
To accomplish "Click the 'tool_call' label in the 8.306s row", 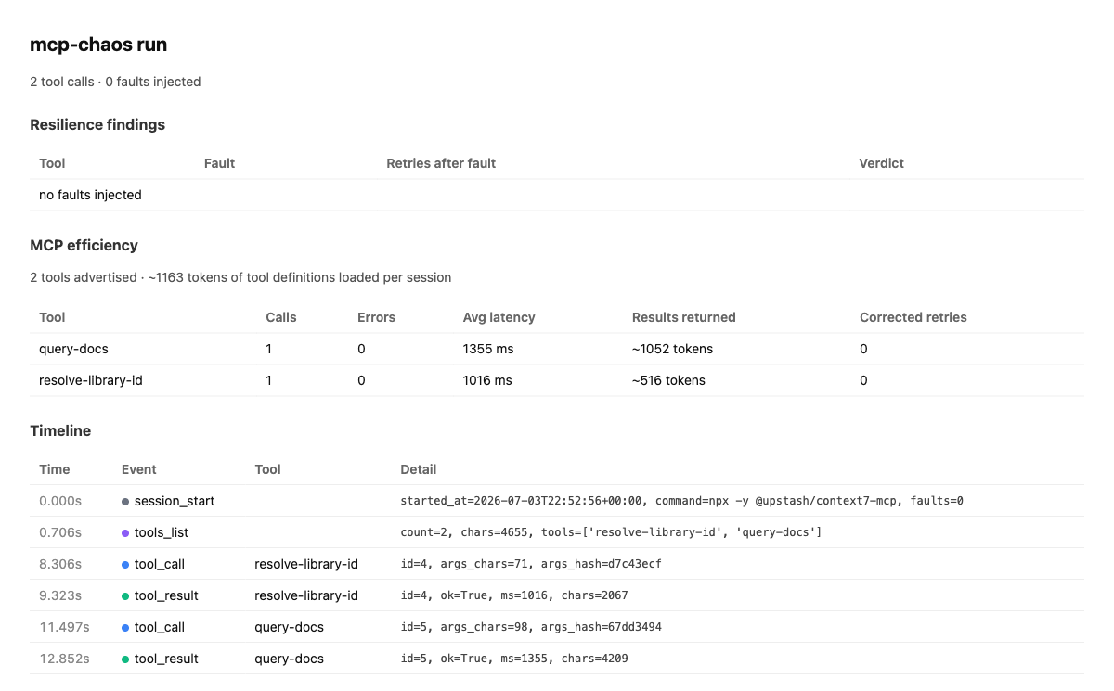I will (161, 564).
